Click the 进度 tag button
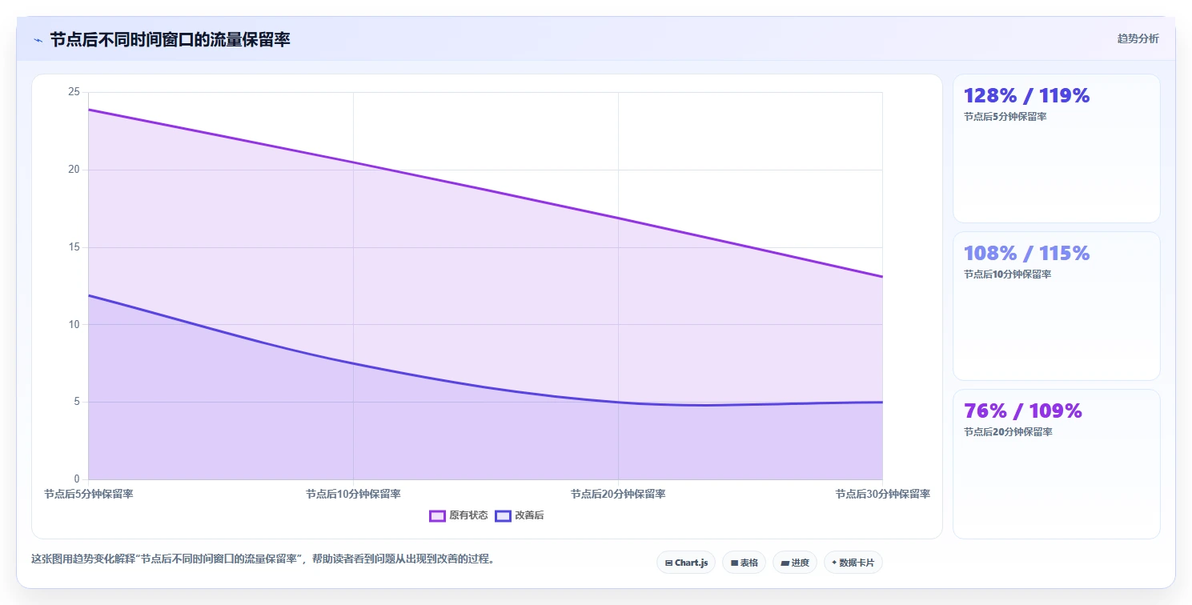1192x605 pixels. 794,563
